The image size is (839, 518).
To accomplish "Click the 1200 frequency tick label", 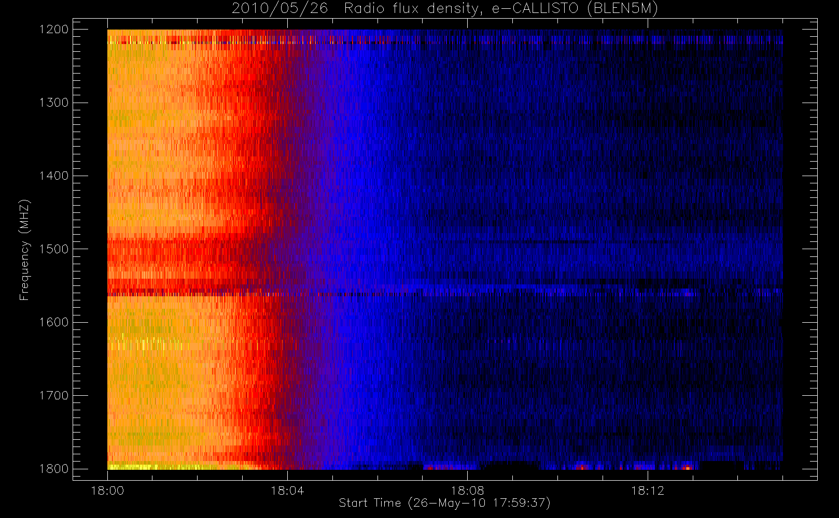I will pos(54,30).
